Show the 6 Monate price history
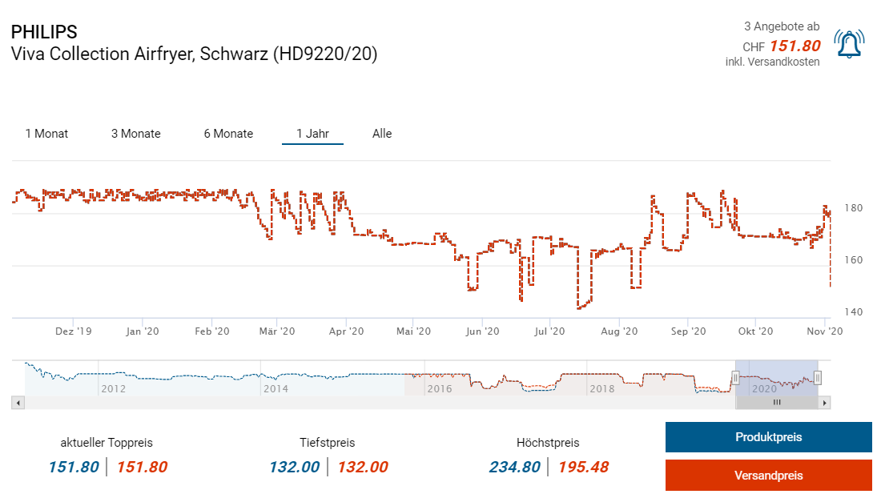Image resolution: width=877 pixels, height=498 pixels. coord(228,134)
